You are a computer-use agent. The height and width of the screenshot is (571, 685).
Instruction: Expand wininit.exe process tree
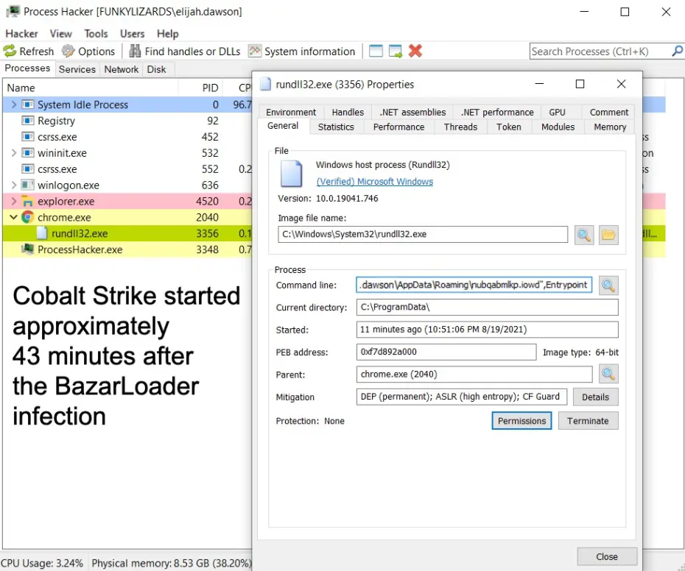13,153
